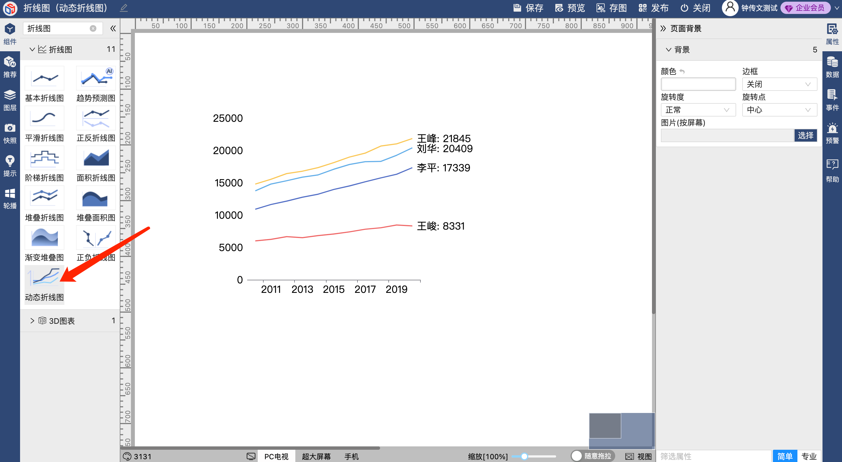Image resolution: width=842 pixels, height=462 pixels.
Task: Open the 组件 components sidebar panel
Action: click(10, 34)
